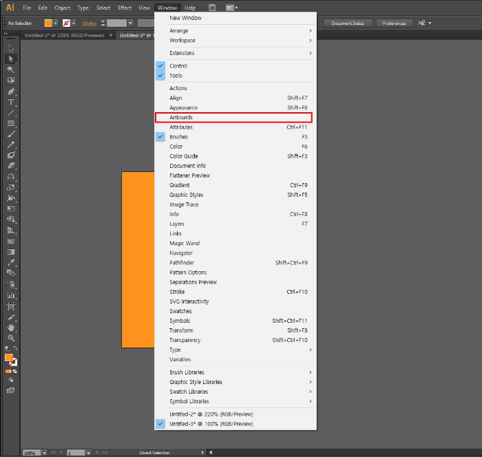Choose New Window in Window menu
Image resolution: width=482 pixels, height=457 pixels.
tap(235, 18)
